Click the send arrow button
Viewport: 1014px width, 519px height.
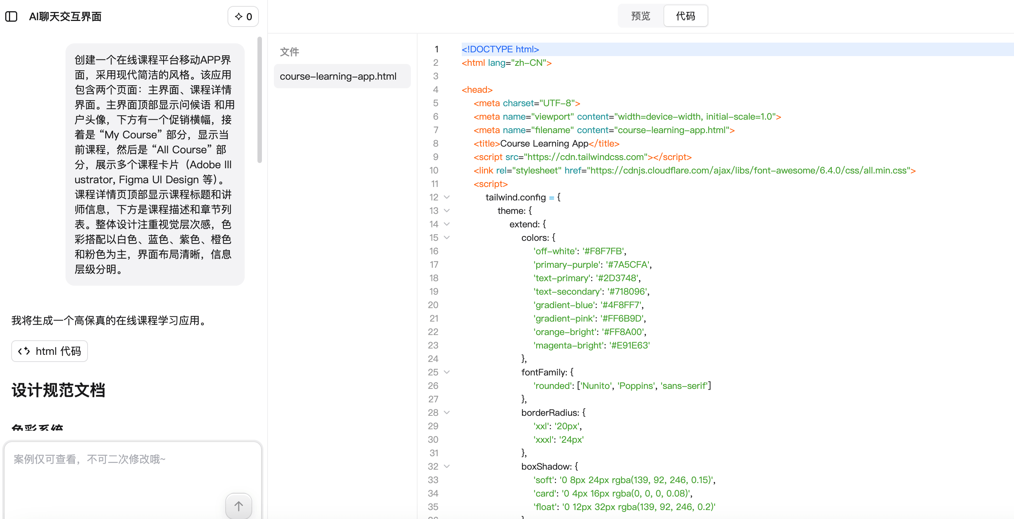click(238, 506)
